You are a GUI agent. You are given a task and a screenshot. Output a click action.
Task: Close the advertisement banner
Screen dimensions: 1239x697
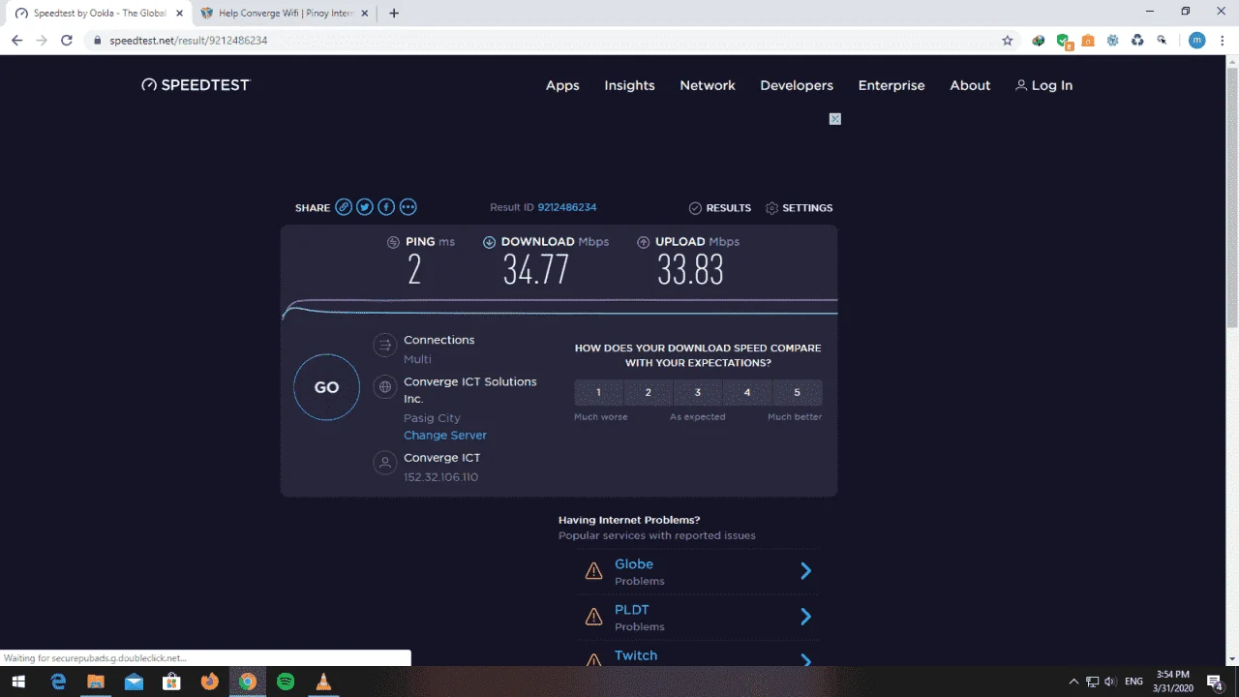click(x=835, y=119)
